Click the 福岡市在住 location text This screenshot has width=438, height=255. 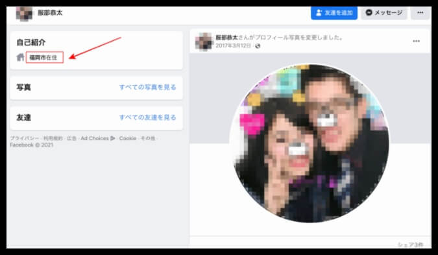43,58
